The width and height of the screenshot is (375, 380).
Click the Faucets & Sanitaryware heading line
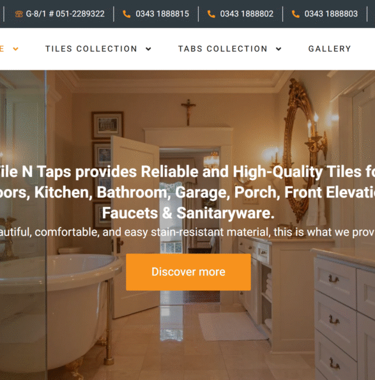(x=188, y=213)
